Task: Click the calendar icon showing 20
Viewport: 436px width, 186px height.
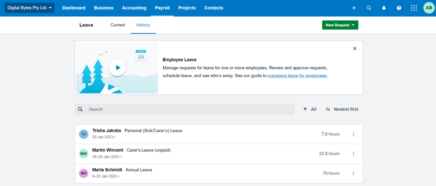Action: pos(141,56)
